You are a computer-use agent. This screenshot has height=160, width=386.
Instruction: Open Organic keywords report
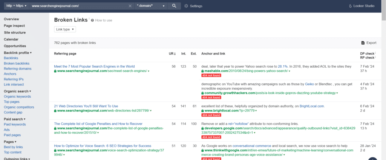coord(17,97)
